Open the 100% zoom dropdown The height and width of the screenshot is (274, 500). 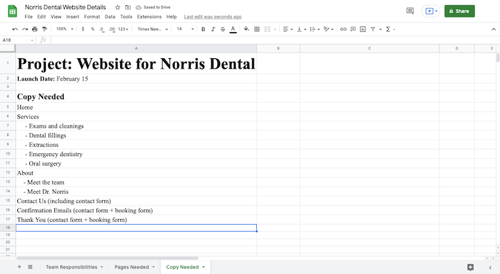pos(65,29)
